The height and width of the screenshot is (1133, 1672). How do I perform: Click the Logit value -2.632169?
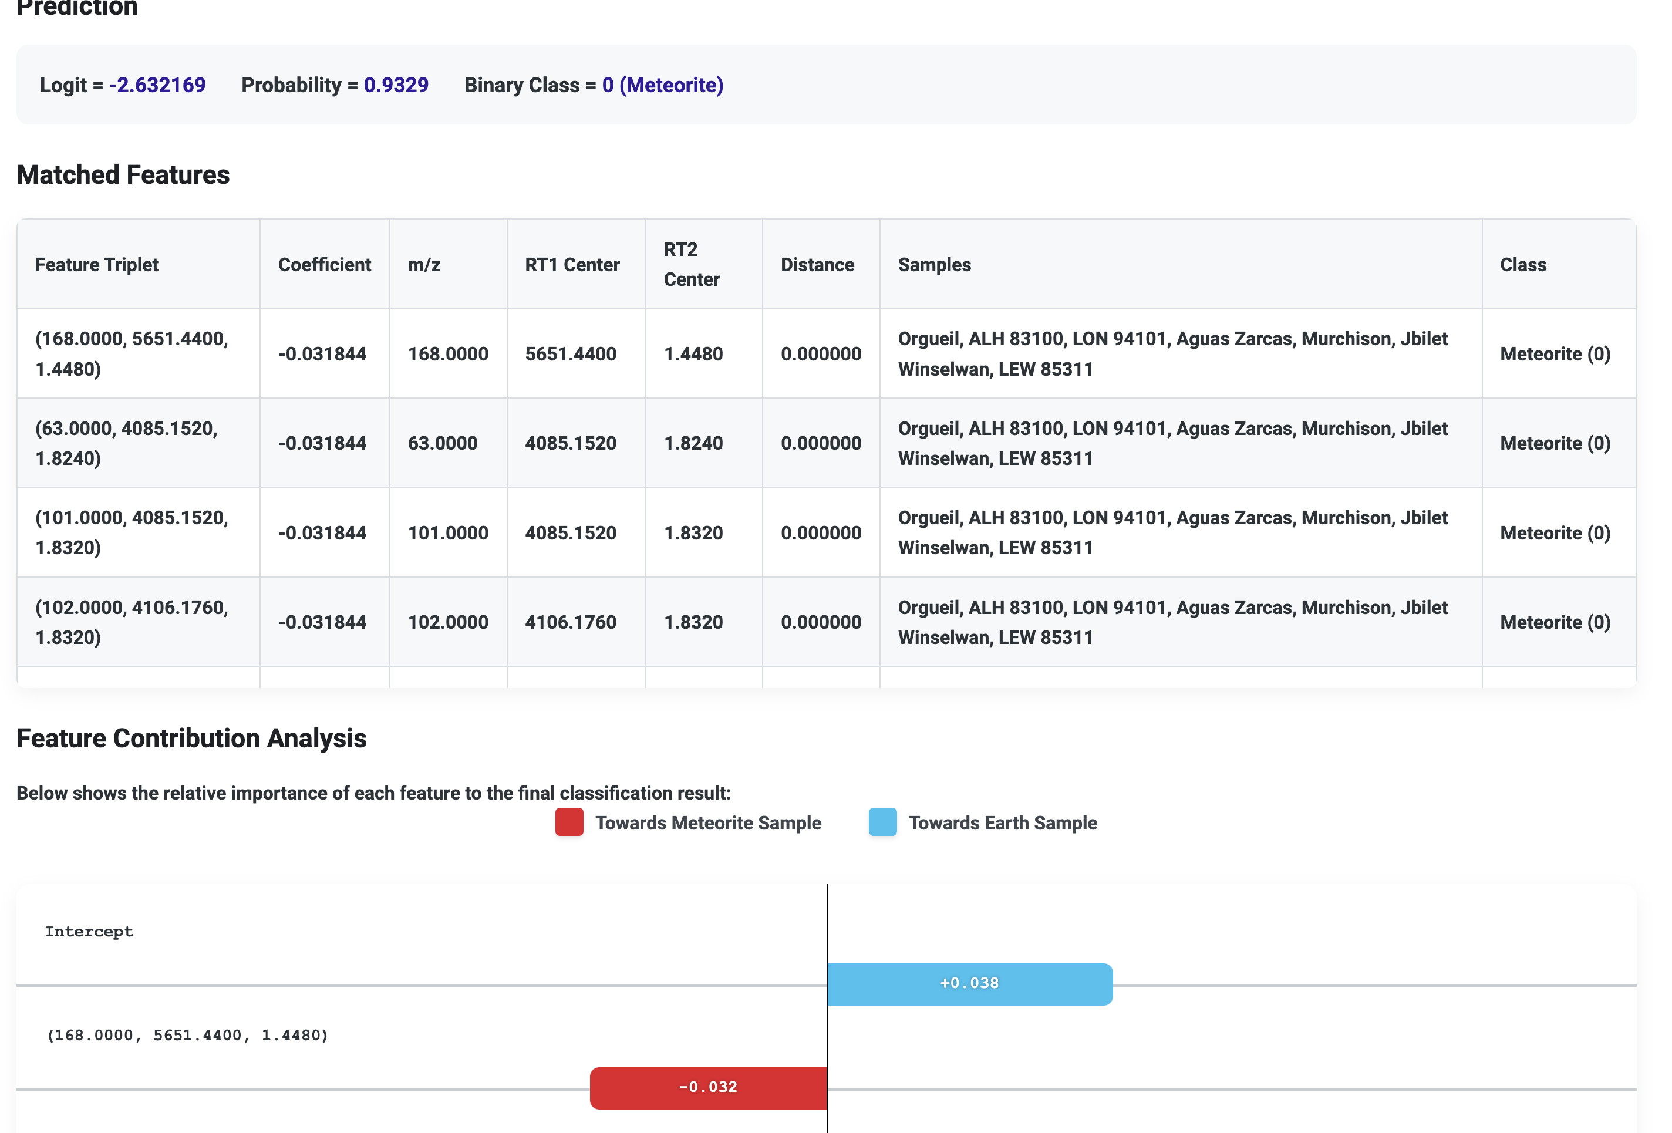coord(157,85)
